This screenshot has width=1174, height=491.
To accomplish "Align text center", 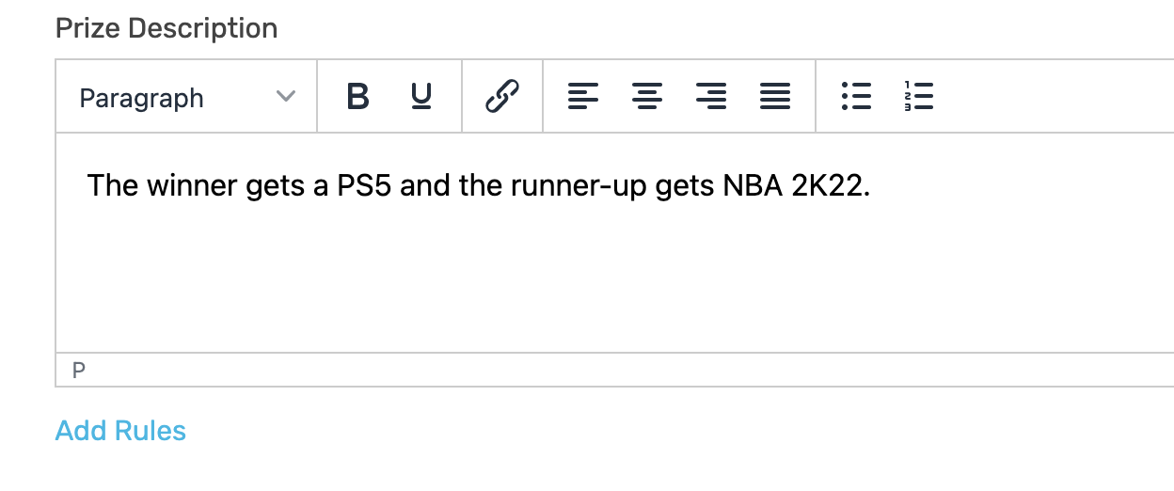I will coord(647,96).
